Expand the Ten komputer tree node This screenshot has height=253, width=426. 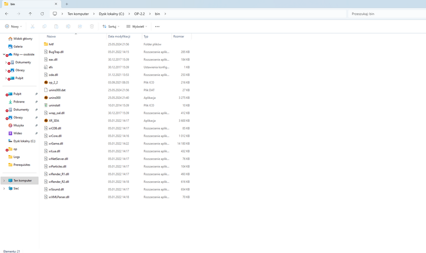(4, 181)
